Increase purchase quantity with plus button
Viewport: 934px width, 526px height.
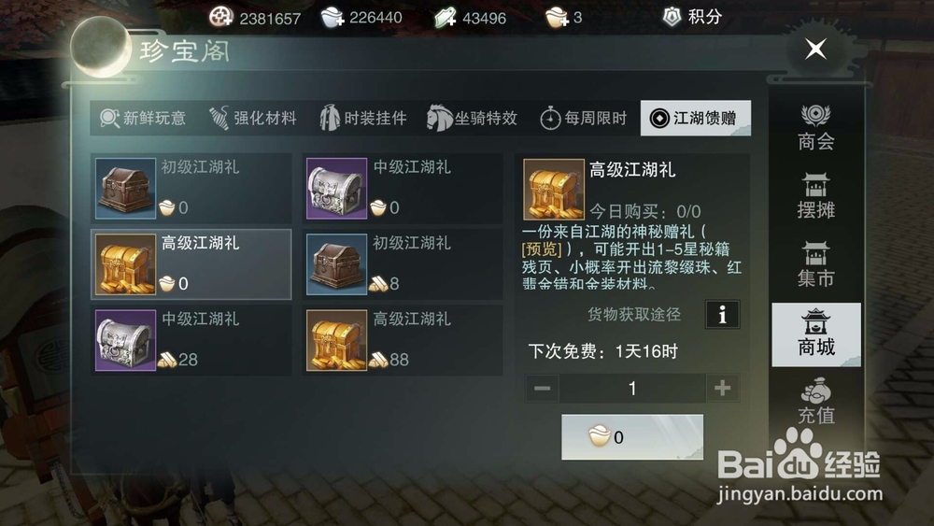[x=723, y=389]
